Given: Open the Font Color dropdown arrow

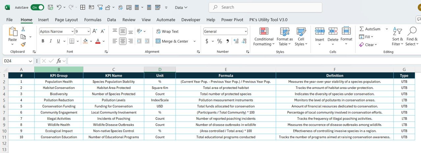Looking at the screenshot, I should click(x=103, y=41).
